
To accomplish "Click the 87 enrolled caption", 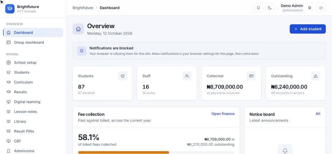I will (86, 93).
